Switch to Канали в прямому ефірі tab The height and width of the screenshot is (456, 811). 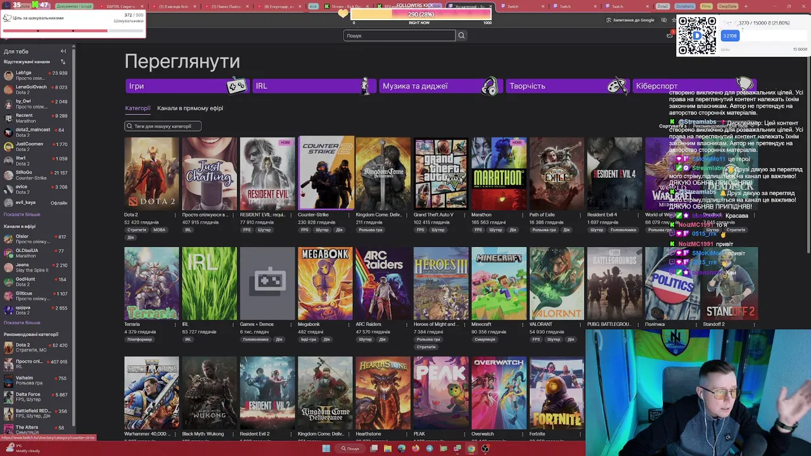[x=190, y=108]
